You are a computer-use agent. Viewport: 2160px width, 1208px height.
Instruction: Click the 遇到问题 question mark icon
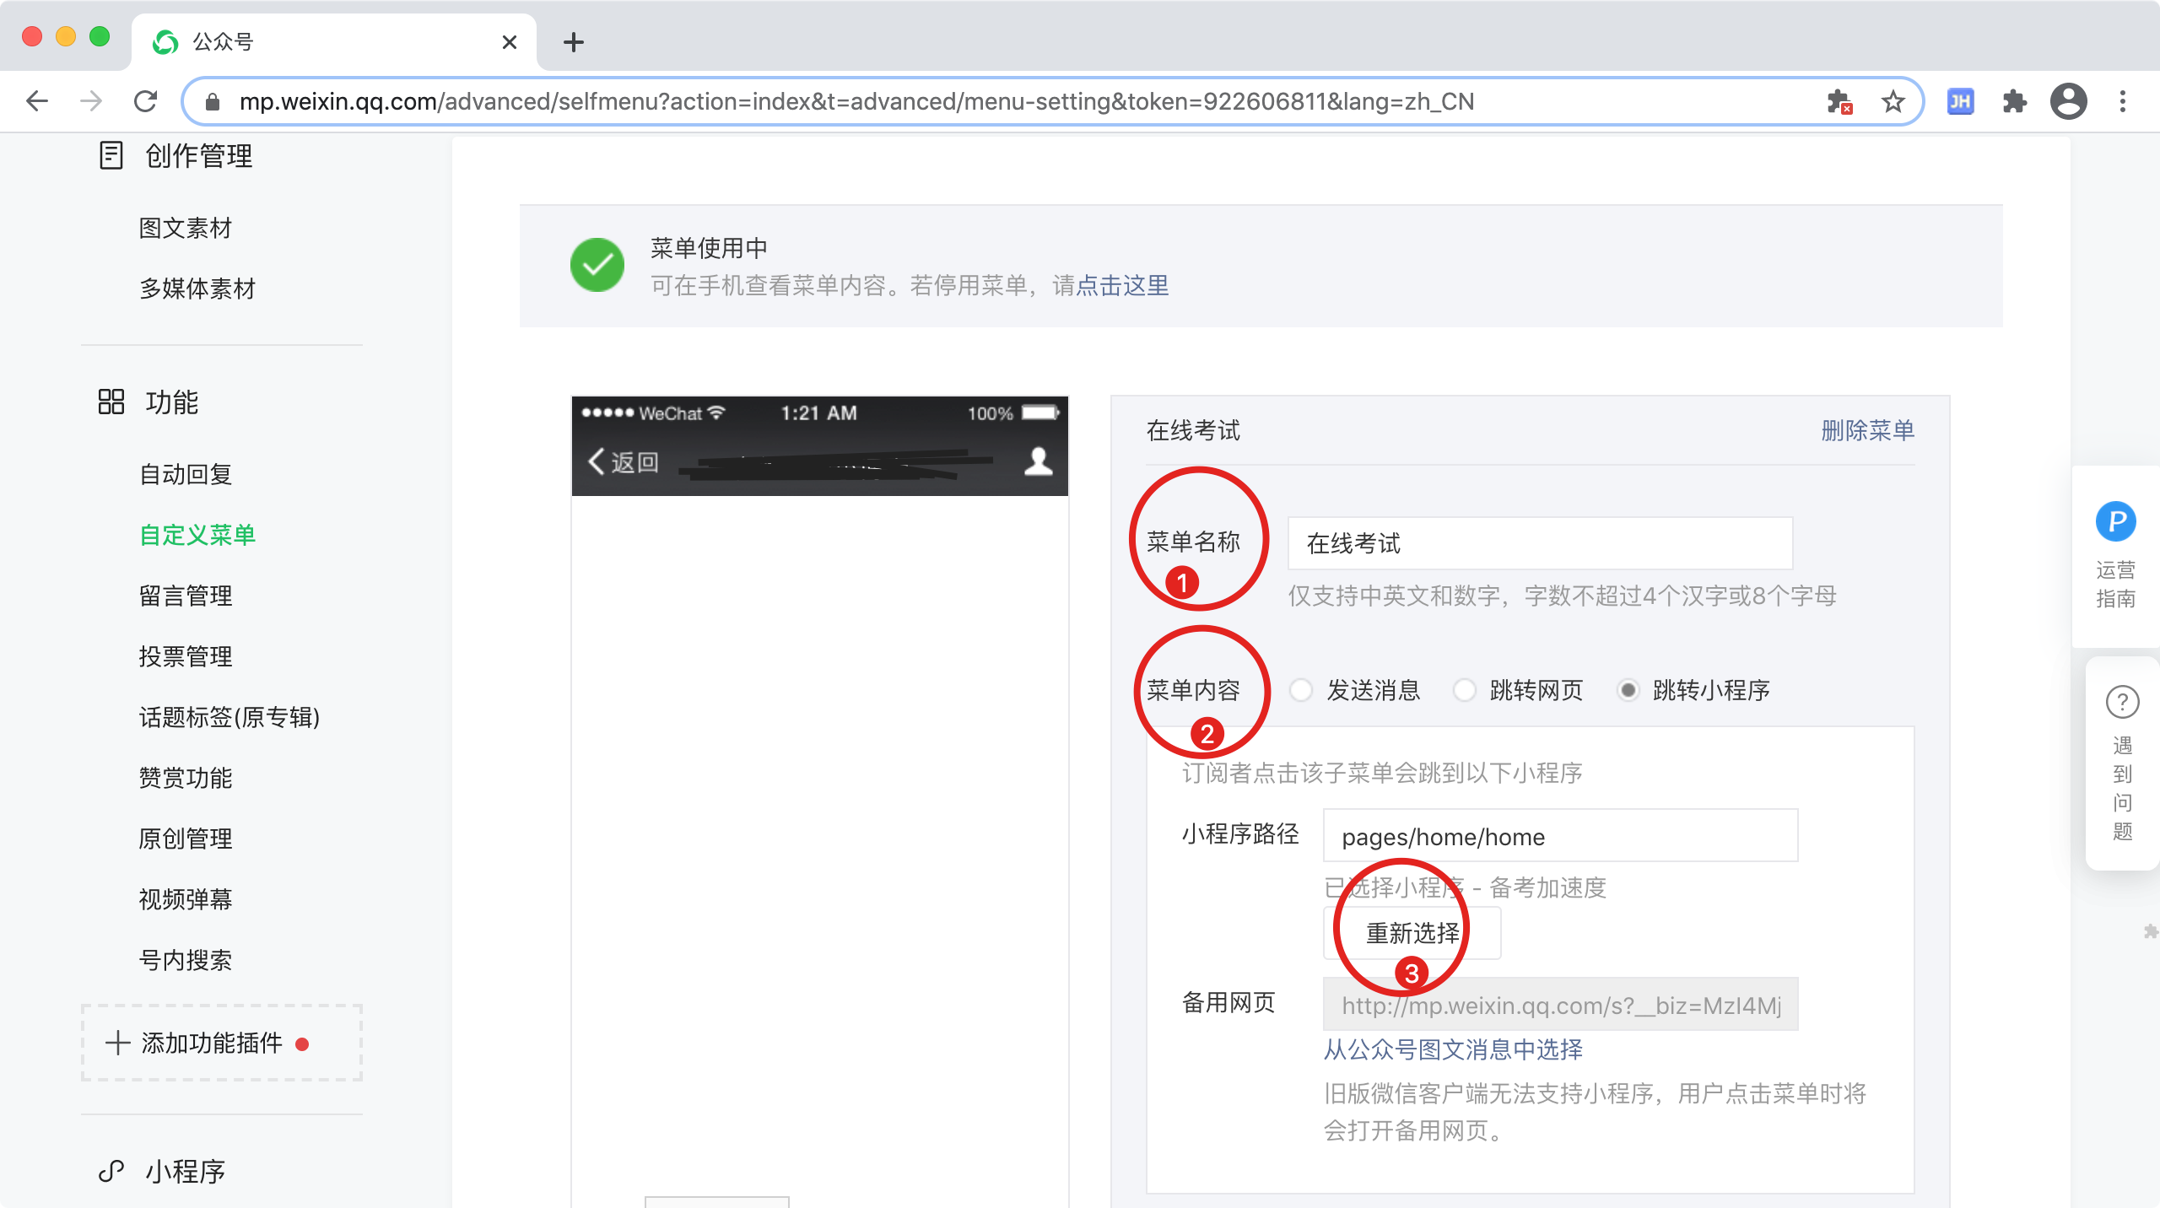[x=2122, y=702]
